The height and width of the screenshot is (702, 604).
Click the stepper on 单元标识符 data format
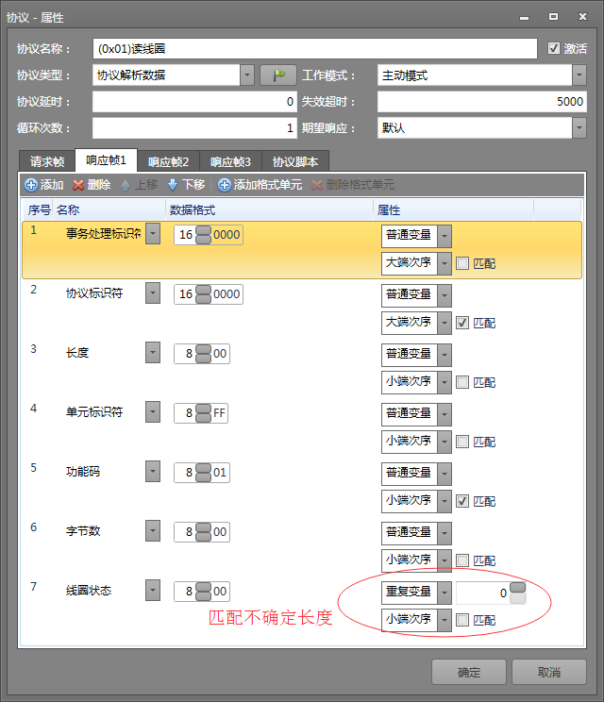click(203, 412)
